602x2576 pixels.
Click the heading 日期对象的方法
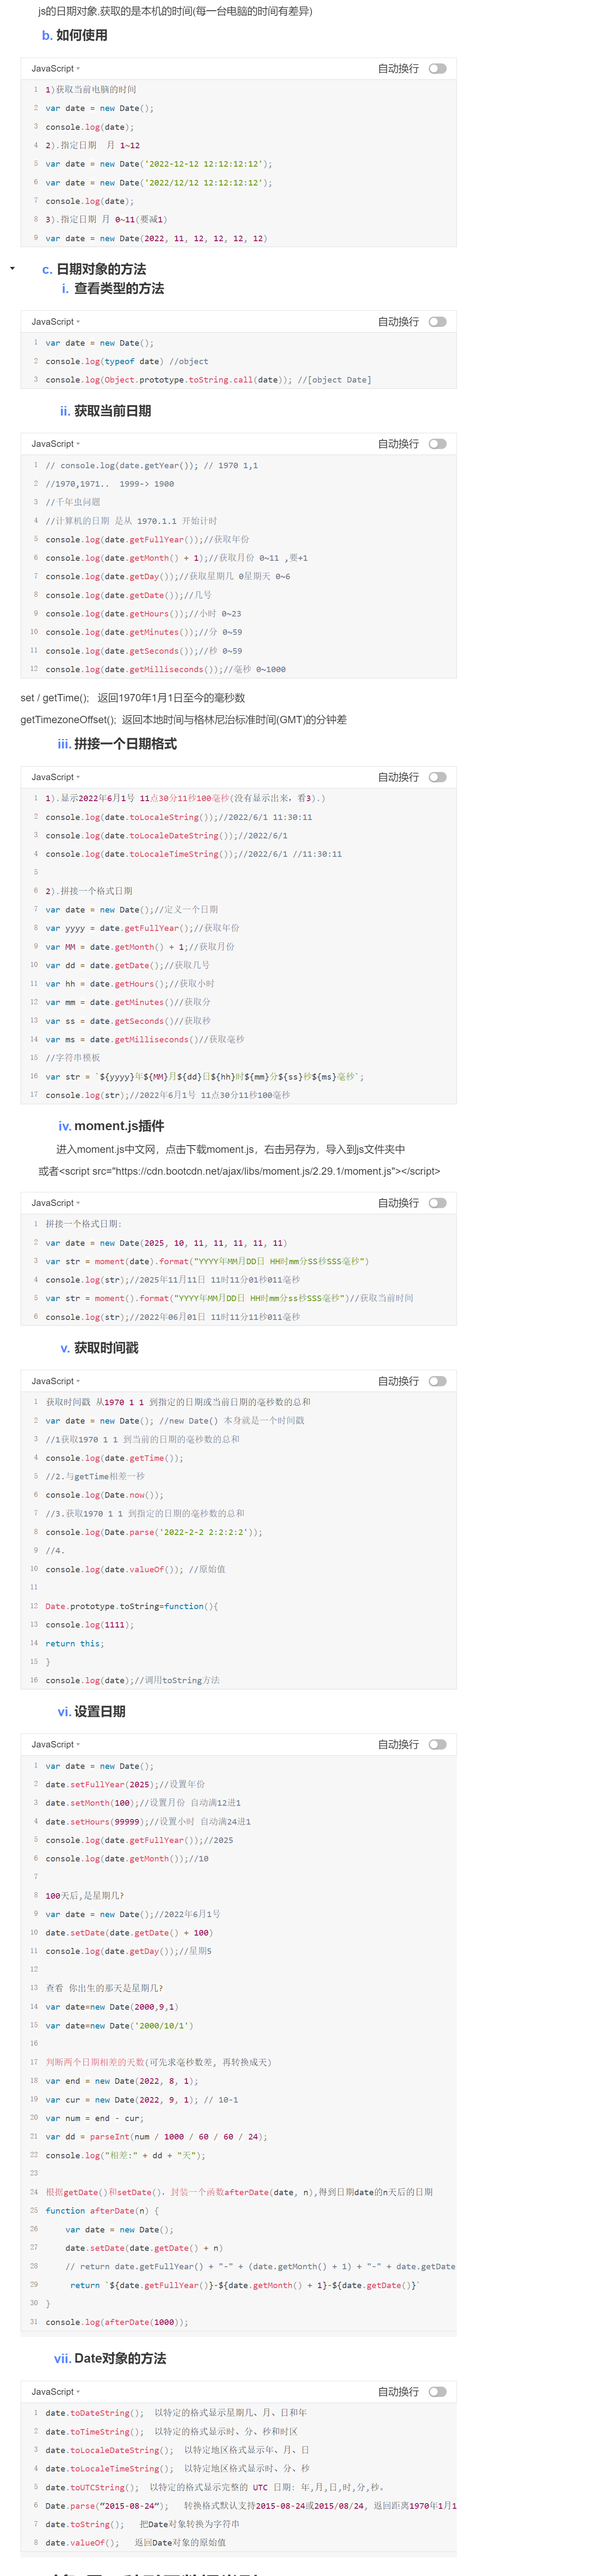click(101, 269)
